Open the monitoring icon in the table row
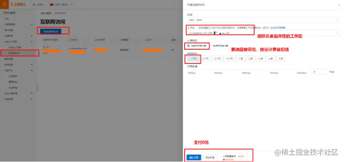344x162 pixels. [x=172, y=50]
